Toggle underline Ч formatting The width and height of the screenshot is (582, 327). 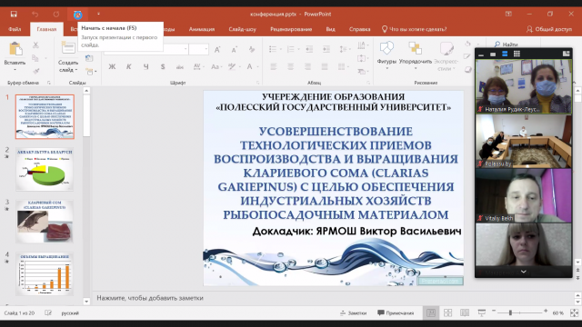pyautogui.click(x=145, y=66)
